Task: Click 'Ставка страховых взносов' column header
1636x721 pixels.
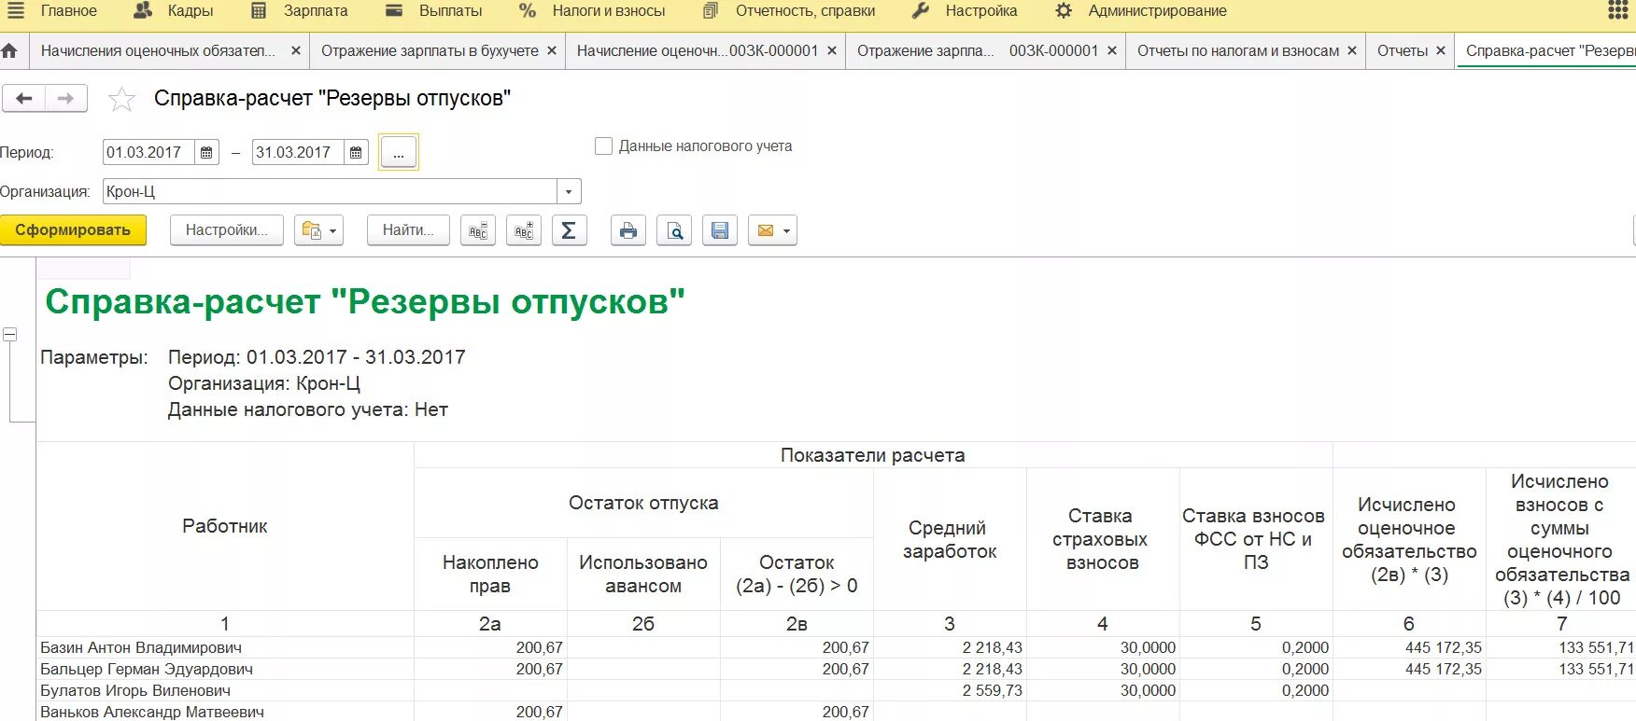Action: [x=1103, y=540]
